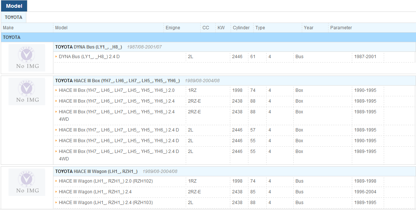Select the 1987-2001 year cell
Screen dimensions: 416x210
click(x=365, y=56)
